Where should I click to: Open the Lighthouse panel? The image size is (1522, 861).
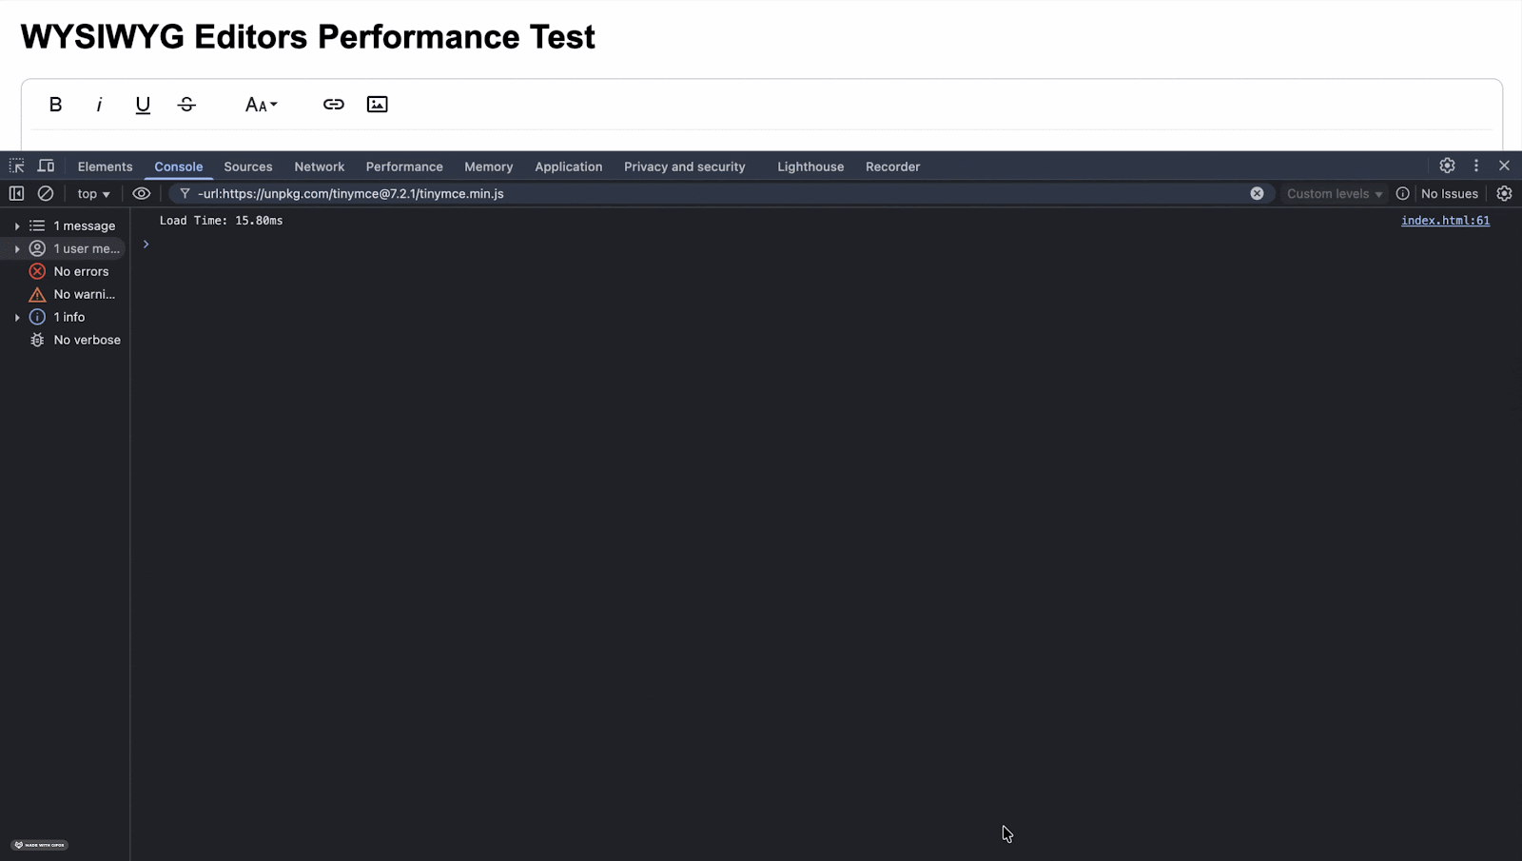[x=810, y=166]
